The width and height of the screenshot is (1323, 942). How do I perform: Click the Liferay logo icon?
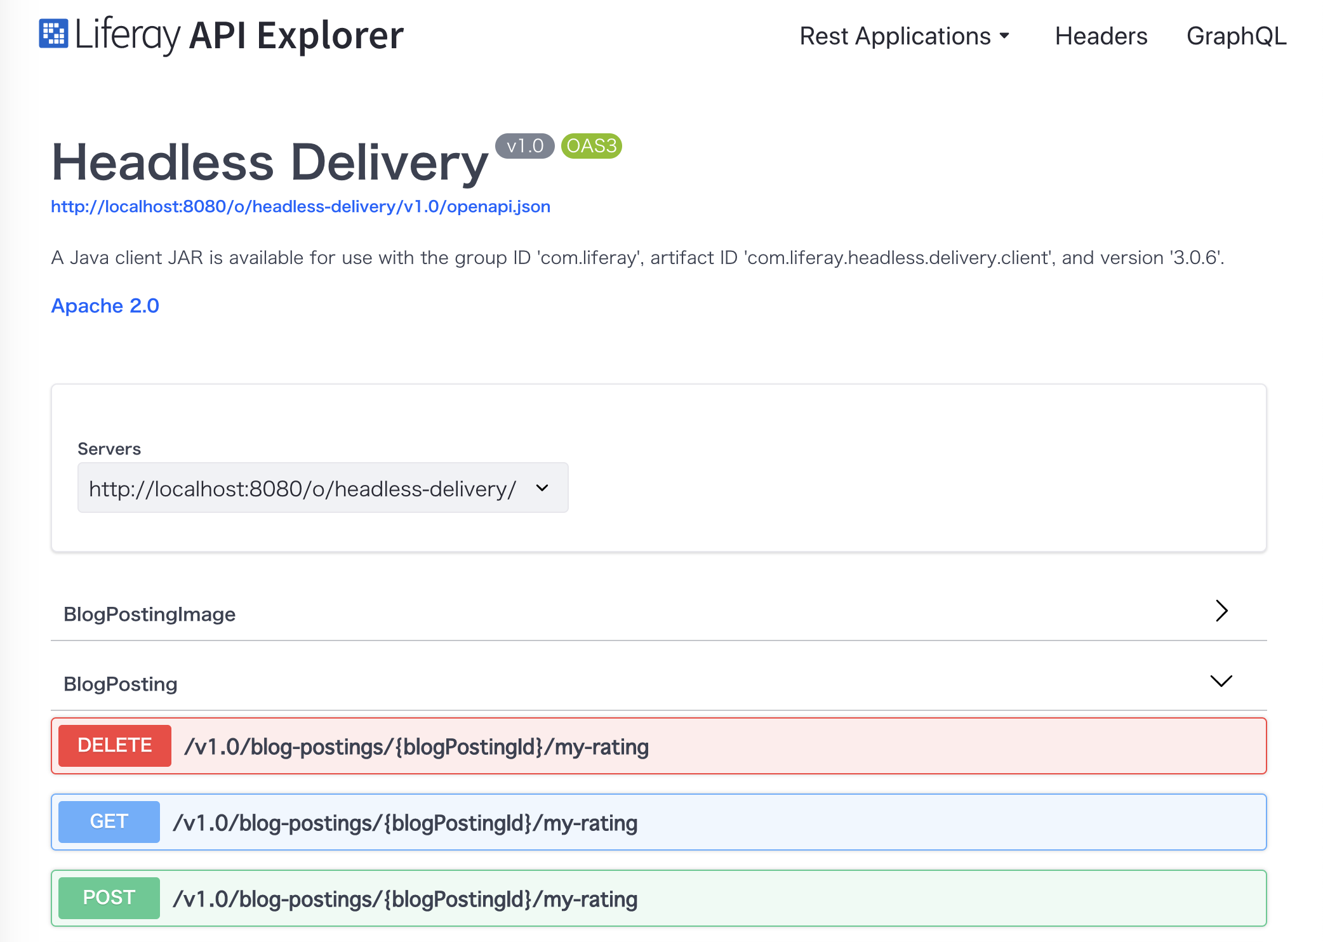pyautogui.click(x=53, y=34)
